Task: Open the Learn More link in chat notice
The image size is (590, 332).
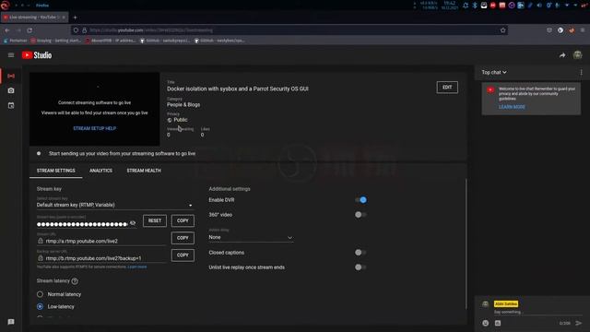Action: pos(512,107)
